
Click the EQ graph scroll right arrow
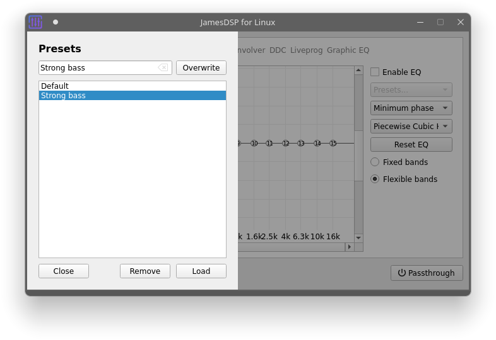click(349, 247)
